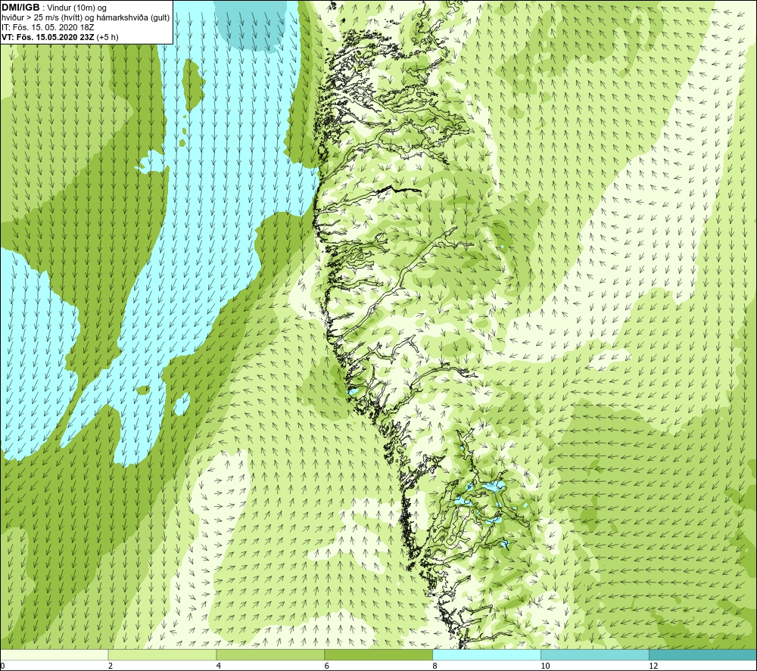
Task: Select the 0–2 m/s pale color swatch
Action: [54, 654]
